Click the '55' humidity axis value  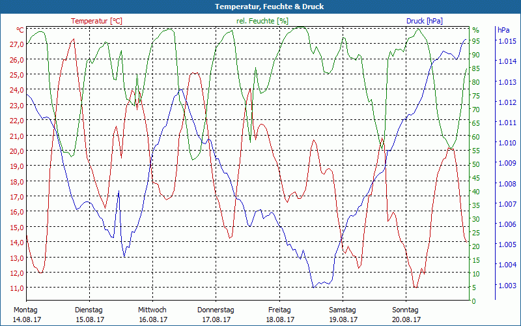(476, 151)
